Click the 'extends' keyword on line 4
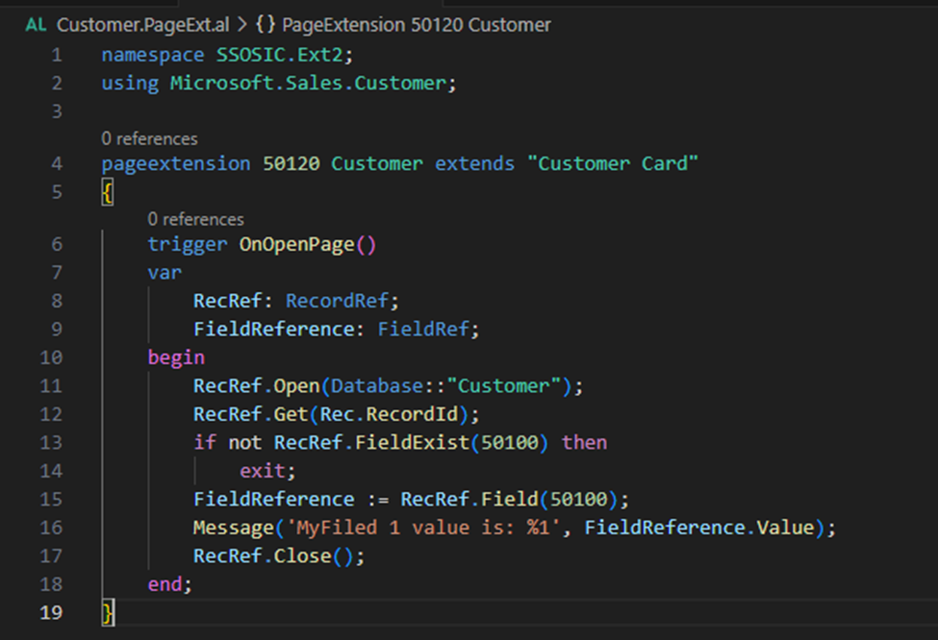938x640 pixels. 474,163
